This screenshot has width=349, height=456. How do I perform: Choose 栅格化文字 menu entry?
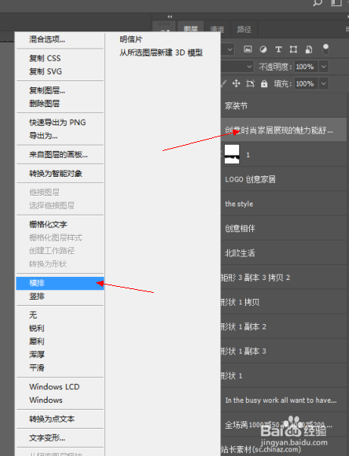(x=60, y=225)
